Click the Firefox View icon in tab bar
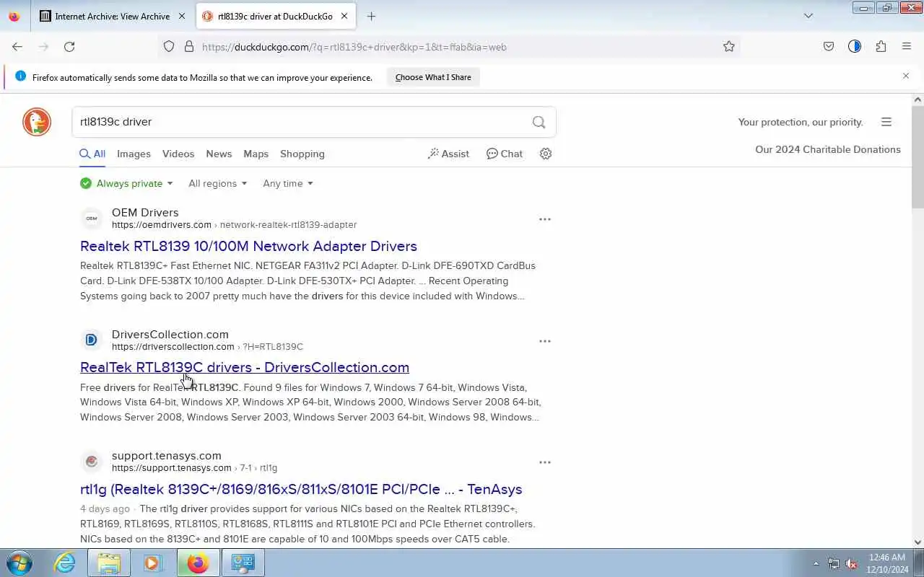Viewport: 924px width, 577px height. coord(14,16)
